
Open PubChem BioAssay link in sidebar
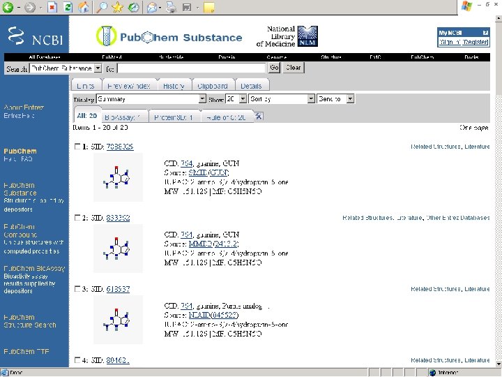point(34,268)
